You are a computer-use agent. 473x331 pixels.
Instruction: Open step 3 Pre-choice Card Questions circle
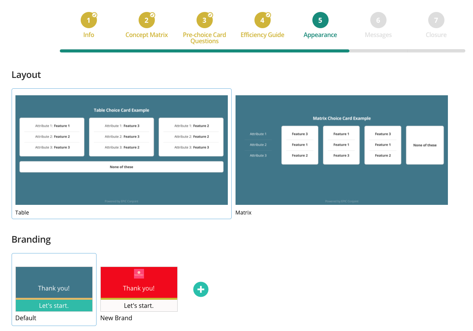204,20
